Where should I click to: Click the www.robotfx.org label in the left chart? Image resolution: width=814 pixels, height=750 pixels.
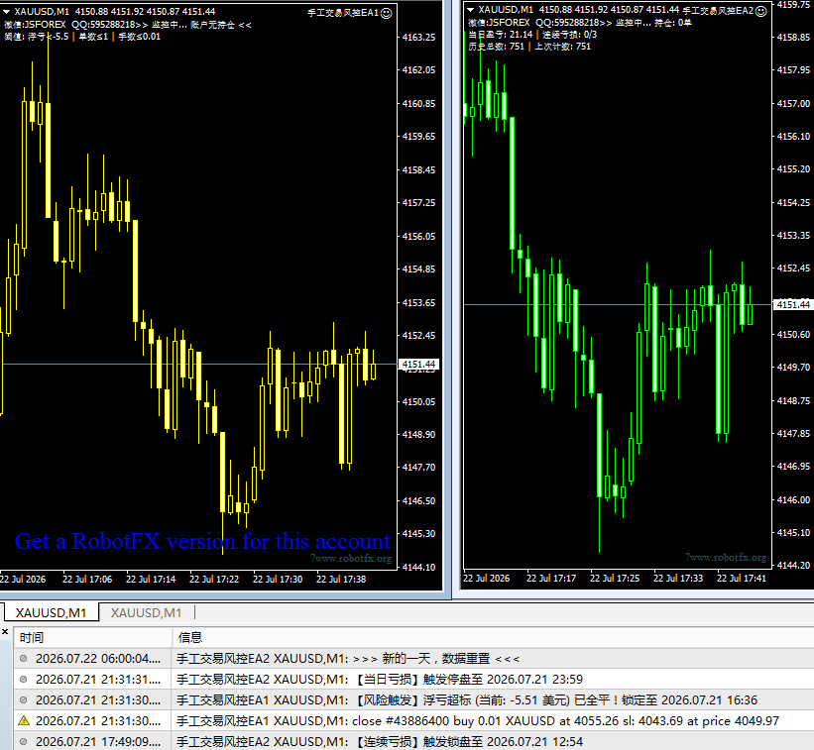(x=351, y=558)
